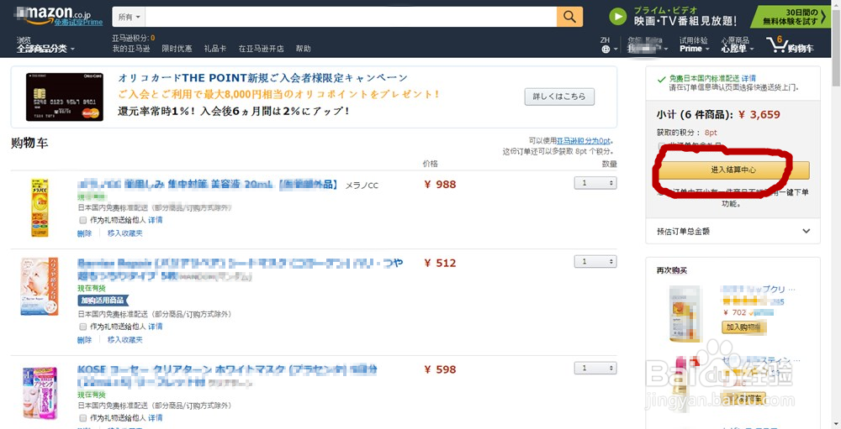Click 詳しくはこちら button on card banner
This screenshot has height=429, width=841.
[x=559, y=97]
